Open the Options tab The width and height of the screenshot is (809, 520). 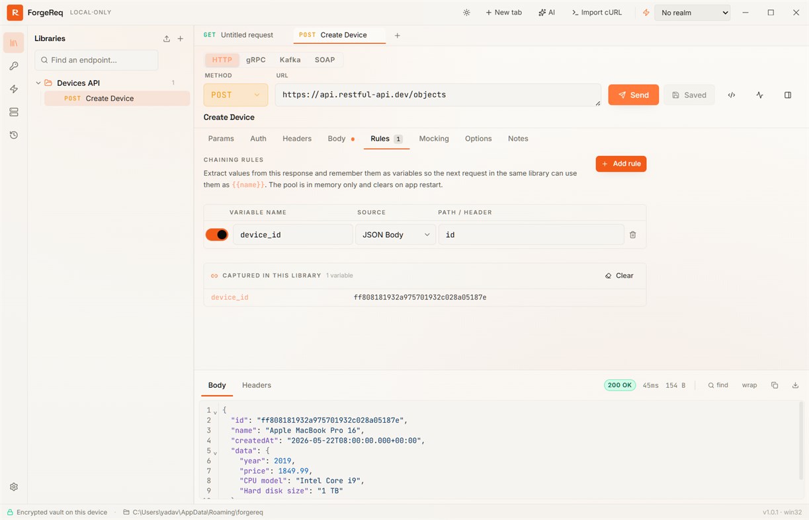click(478, 139)
